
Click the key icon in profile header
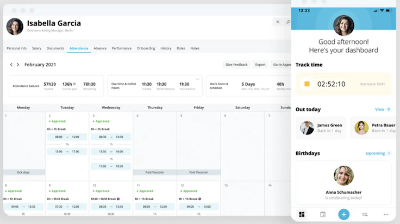pyautogui.click(x=287, y=22)
